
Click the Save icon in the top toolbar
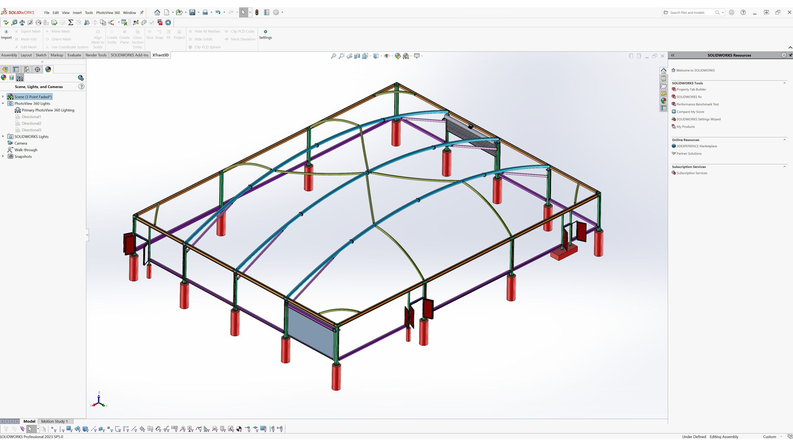192,12
